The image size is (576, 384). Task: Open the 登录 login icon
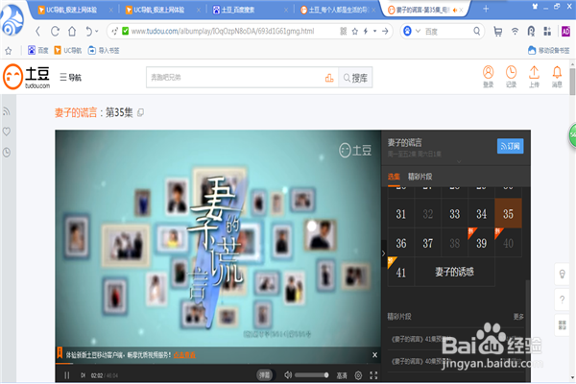489,77
